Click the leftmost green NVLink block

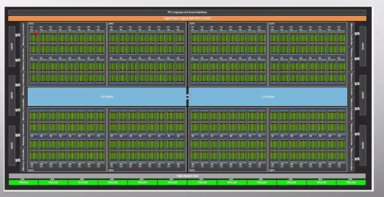coord(23,182)
